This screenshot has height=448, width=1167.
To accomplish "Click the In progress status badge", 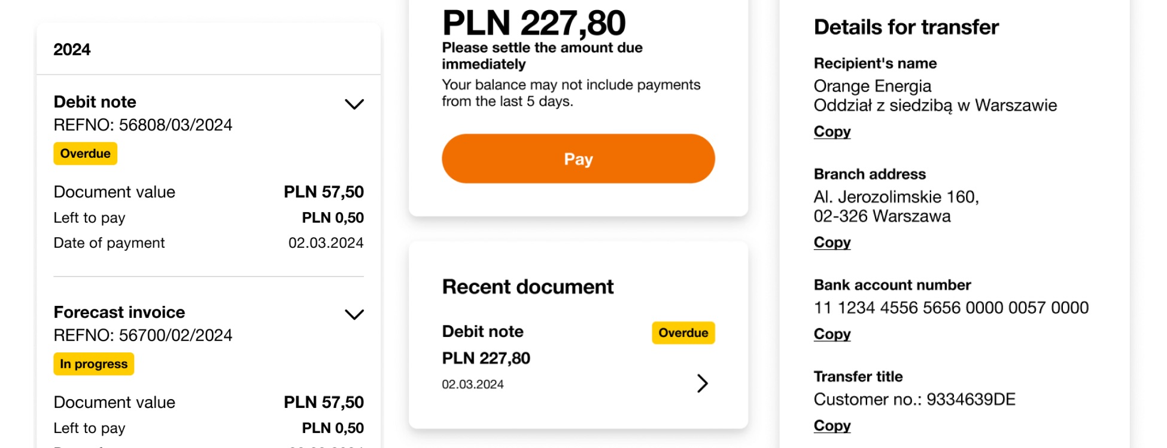I will tap(93, 364).
